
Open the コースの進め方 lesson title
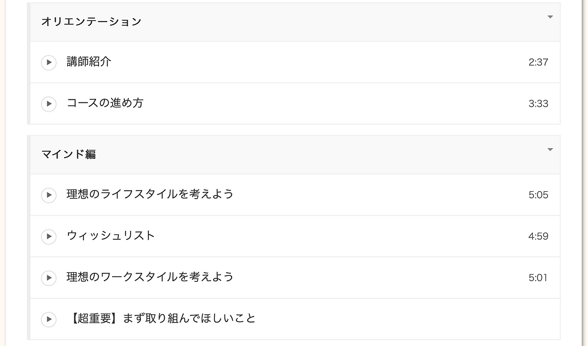[x=105, y=103]
